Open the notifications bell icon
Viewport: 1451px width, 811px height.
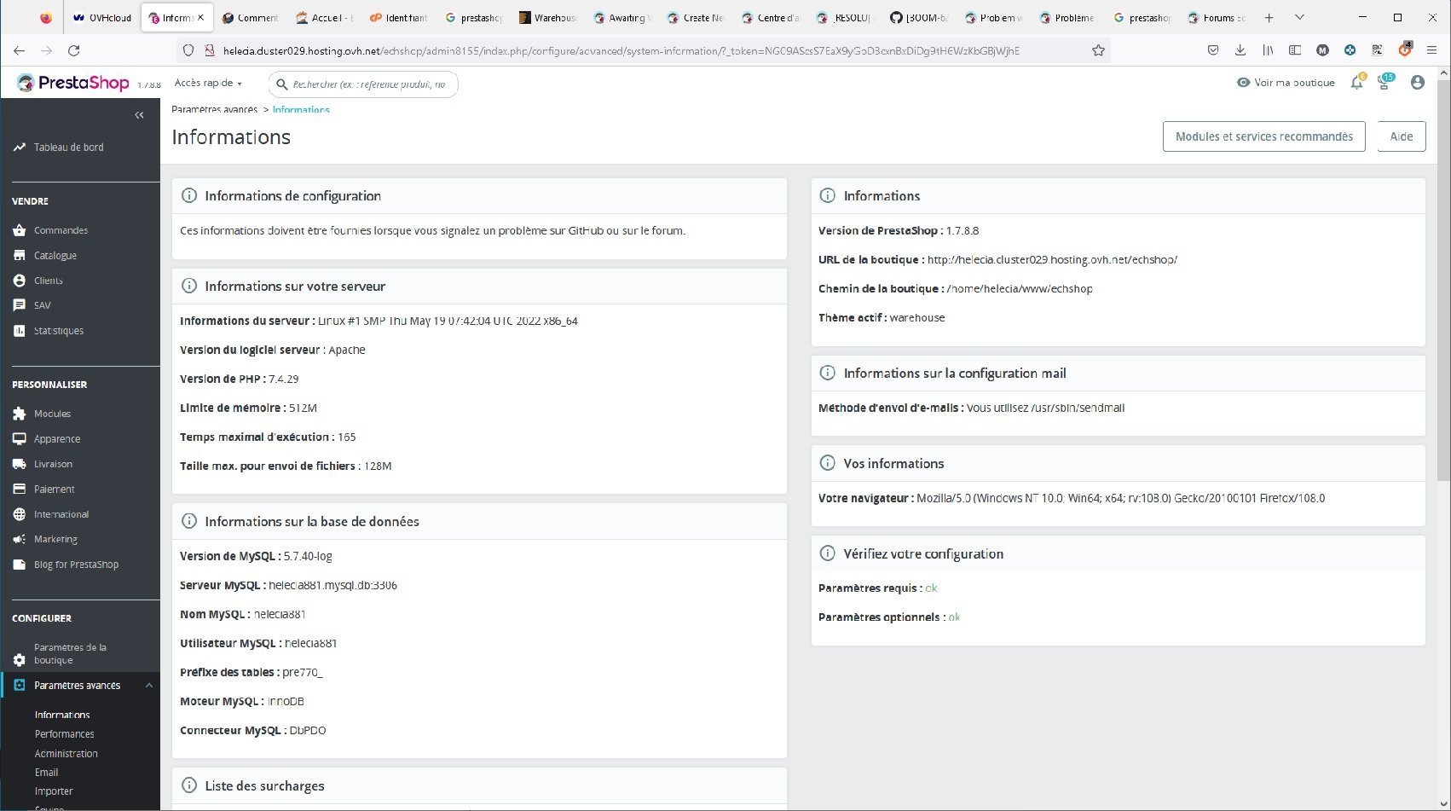coord(1356,83)
